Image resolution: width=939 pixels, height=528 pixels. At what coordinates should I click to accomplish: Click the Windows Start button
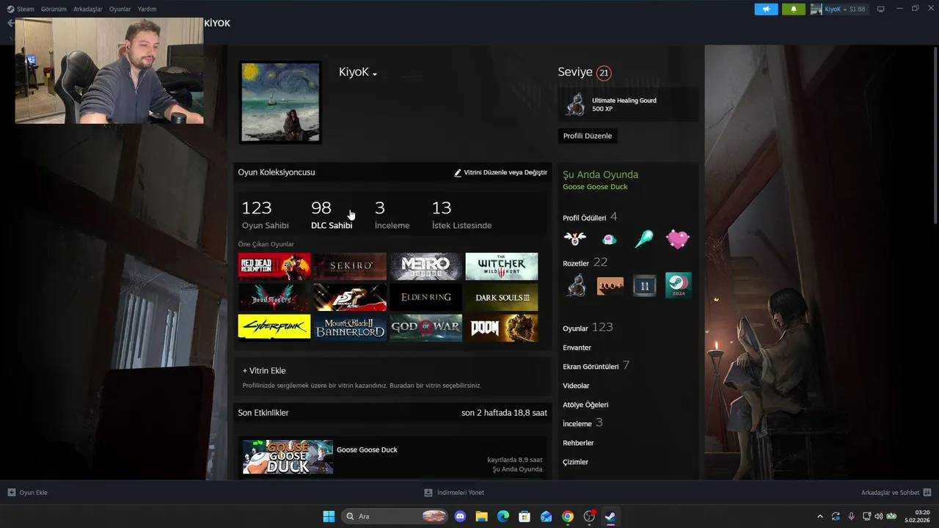[x=329, y=516]
